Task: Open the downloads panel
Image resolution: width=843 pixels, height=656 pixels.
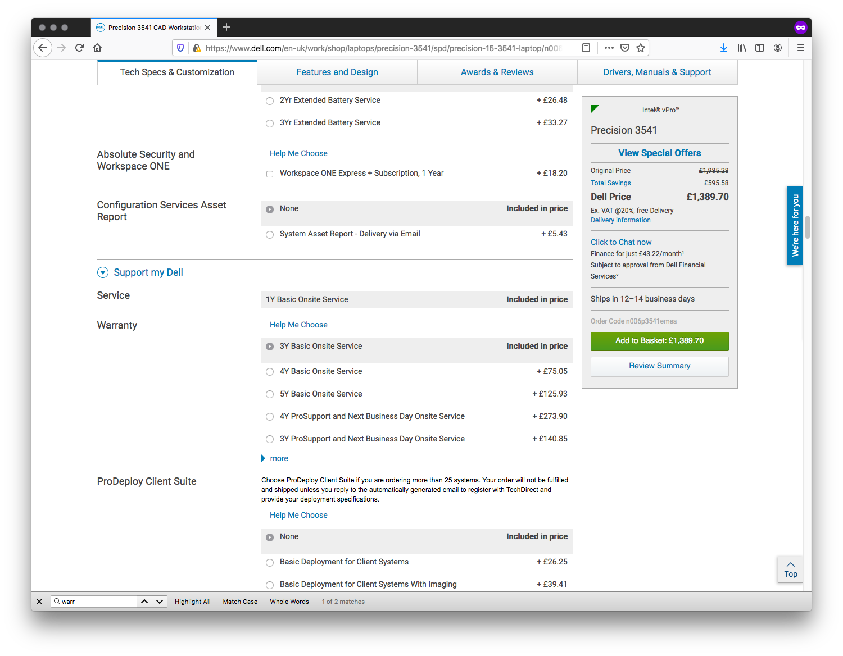Action: 724,48
